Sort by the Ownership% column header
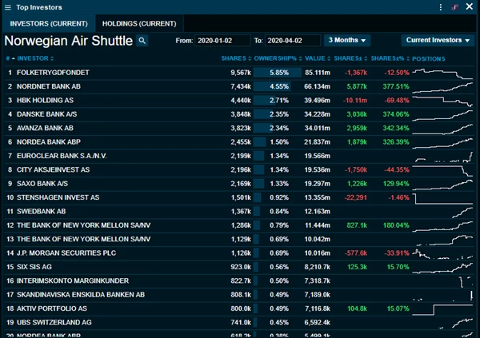480x338 pixels. (x=278, y=58)
